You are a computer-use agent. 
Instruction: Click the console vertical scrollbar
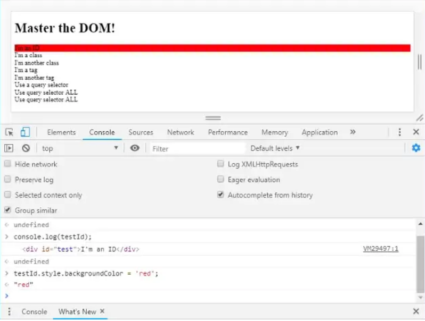tap(420, 260)
